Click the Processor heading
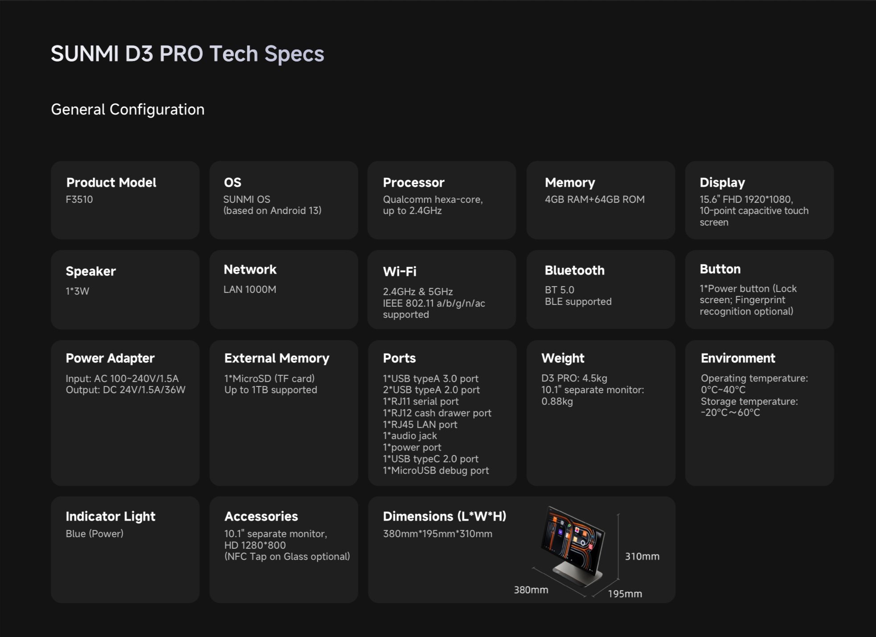876x637 pixels. [x=413, y=182]
